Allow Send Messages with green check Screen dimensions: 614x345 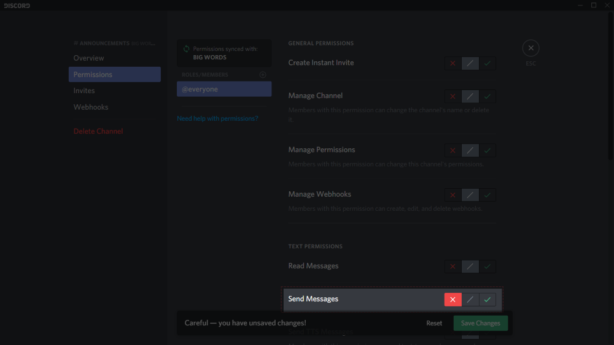(487, 300)
